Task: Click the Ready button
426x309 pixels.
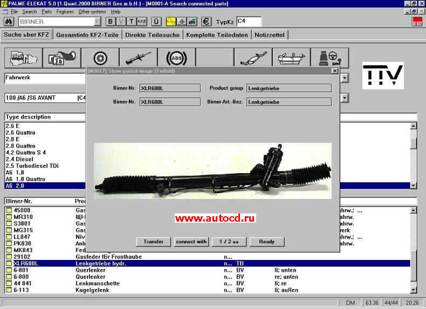Action: point(267,242)
